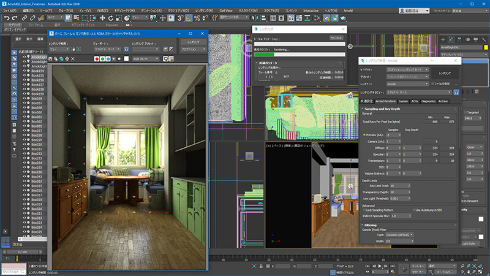
Task: Hide the Book154 object eye icon
Action: point(24,71)
